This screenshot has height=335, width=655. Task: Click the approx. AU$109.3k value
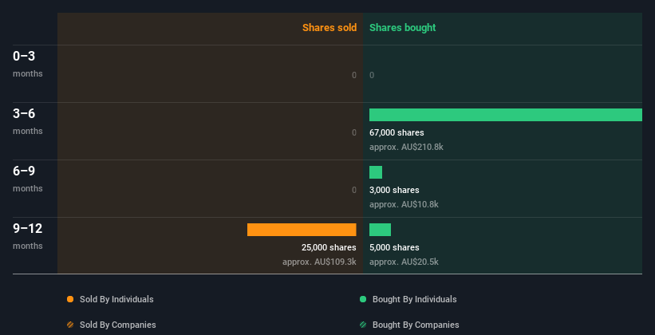click(319, 262)
